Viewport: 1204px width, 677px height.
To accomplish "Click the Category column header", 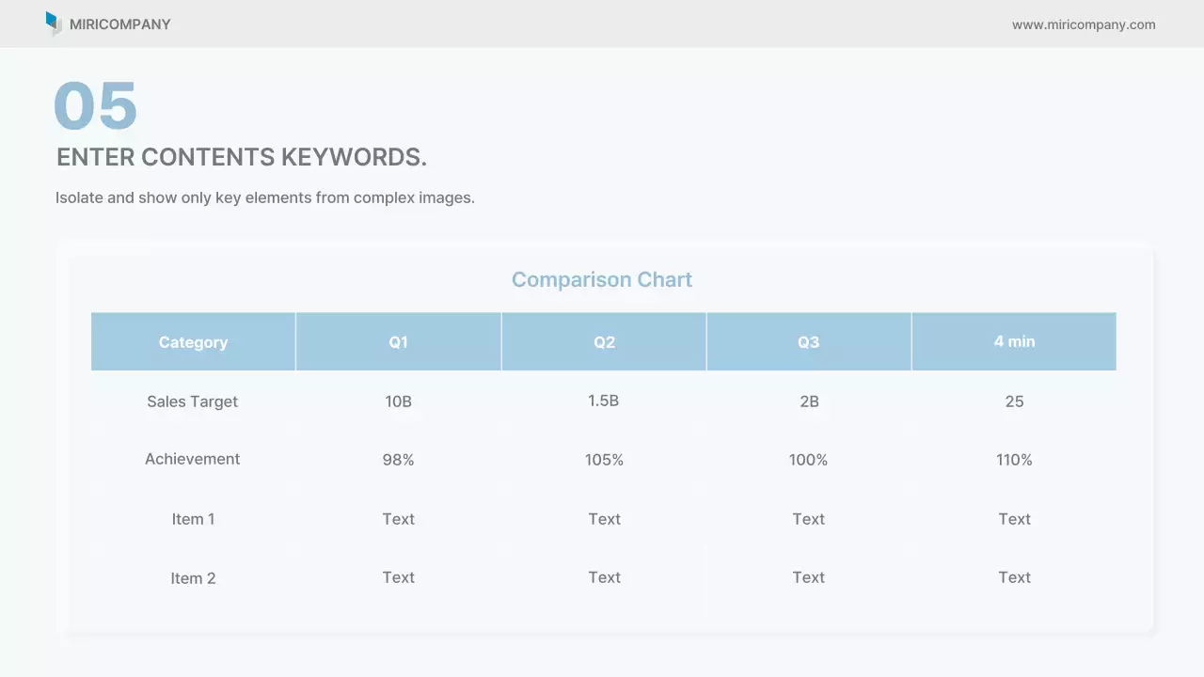I will [193, 342].
